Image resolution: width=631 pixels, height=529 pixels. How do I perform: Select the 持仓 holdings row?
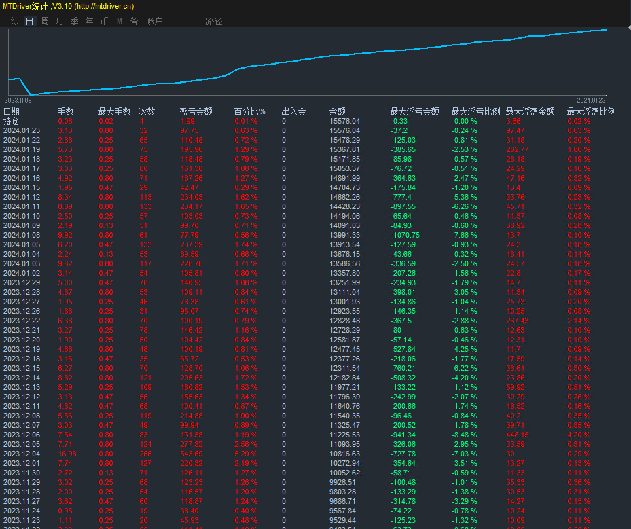[12, 121]
